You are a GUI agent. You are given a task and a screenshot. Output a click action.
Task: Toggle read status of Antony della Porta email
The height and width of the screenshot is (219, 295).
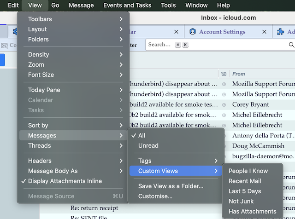tap(224, 136)
